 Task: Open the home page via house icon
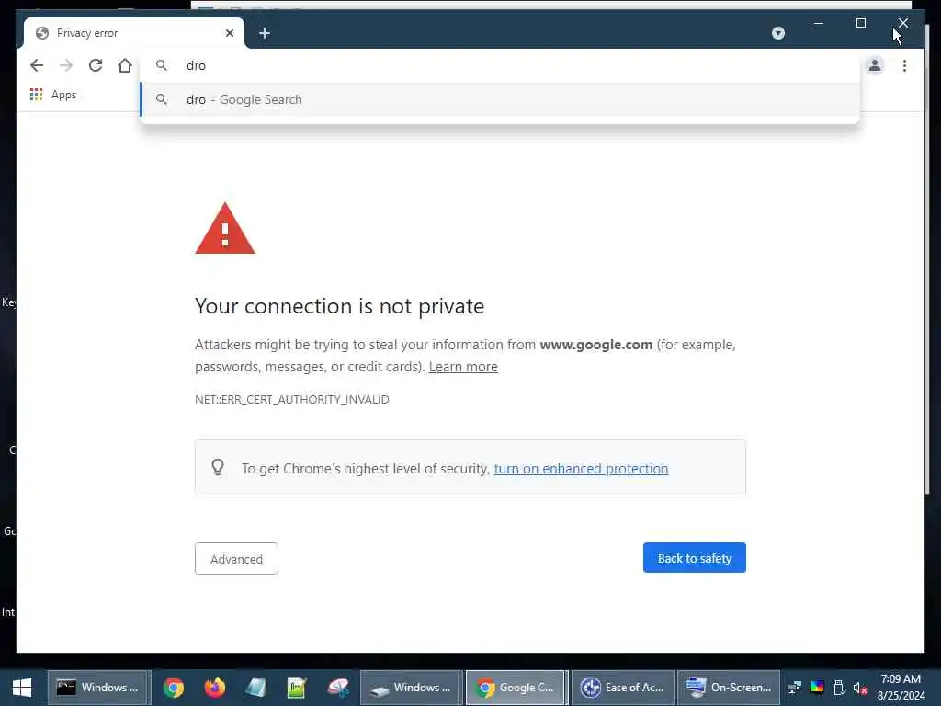click(x=125, y=65)
